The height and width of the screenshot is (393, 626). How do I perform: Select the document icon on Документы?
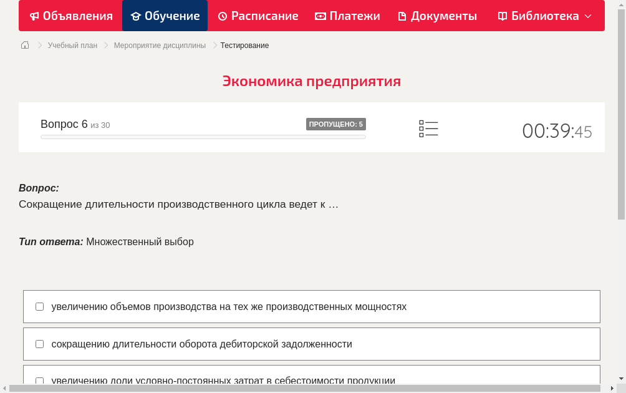tap(403, 16)
